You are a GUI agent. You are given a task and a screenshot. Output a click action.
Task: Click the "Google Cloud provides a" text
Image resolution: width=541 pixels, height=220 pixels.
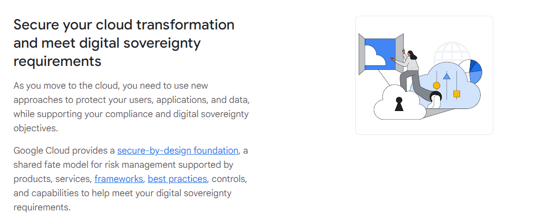click(x=65, y=151)
